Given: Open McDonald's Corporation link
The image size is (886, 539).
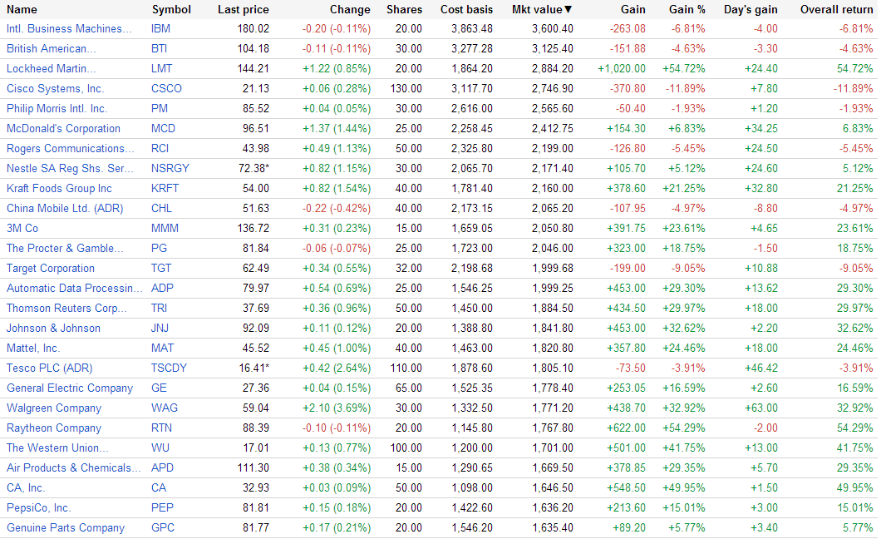Looking at the screenshot, I should 63,128.
